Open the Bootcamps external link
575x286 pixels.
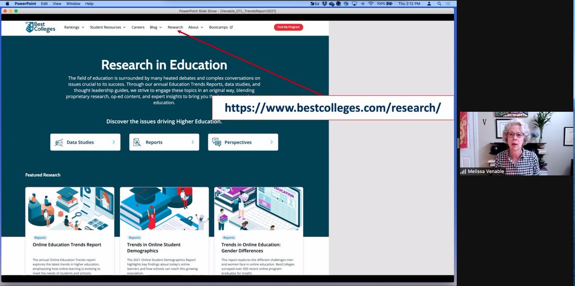click(221, 27)
